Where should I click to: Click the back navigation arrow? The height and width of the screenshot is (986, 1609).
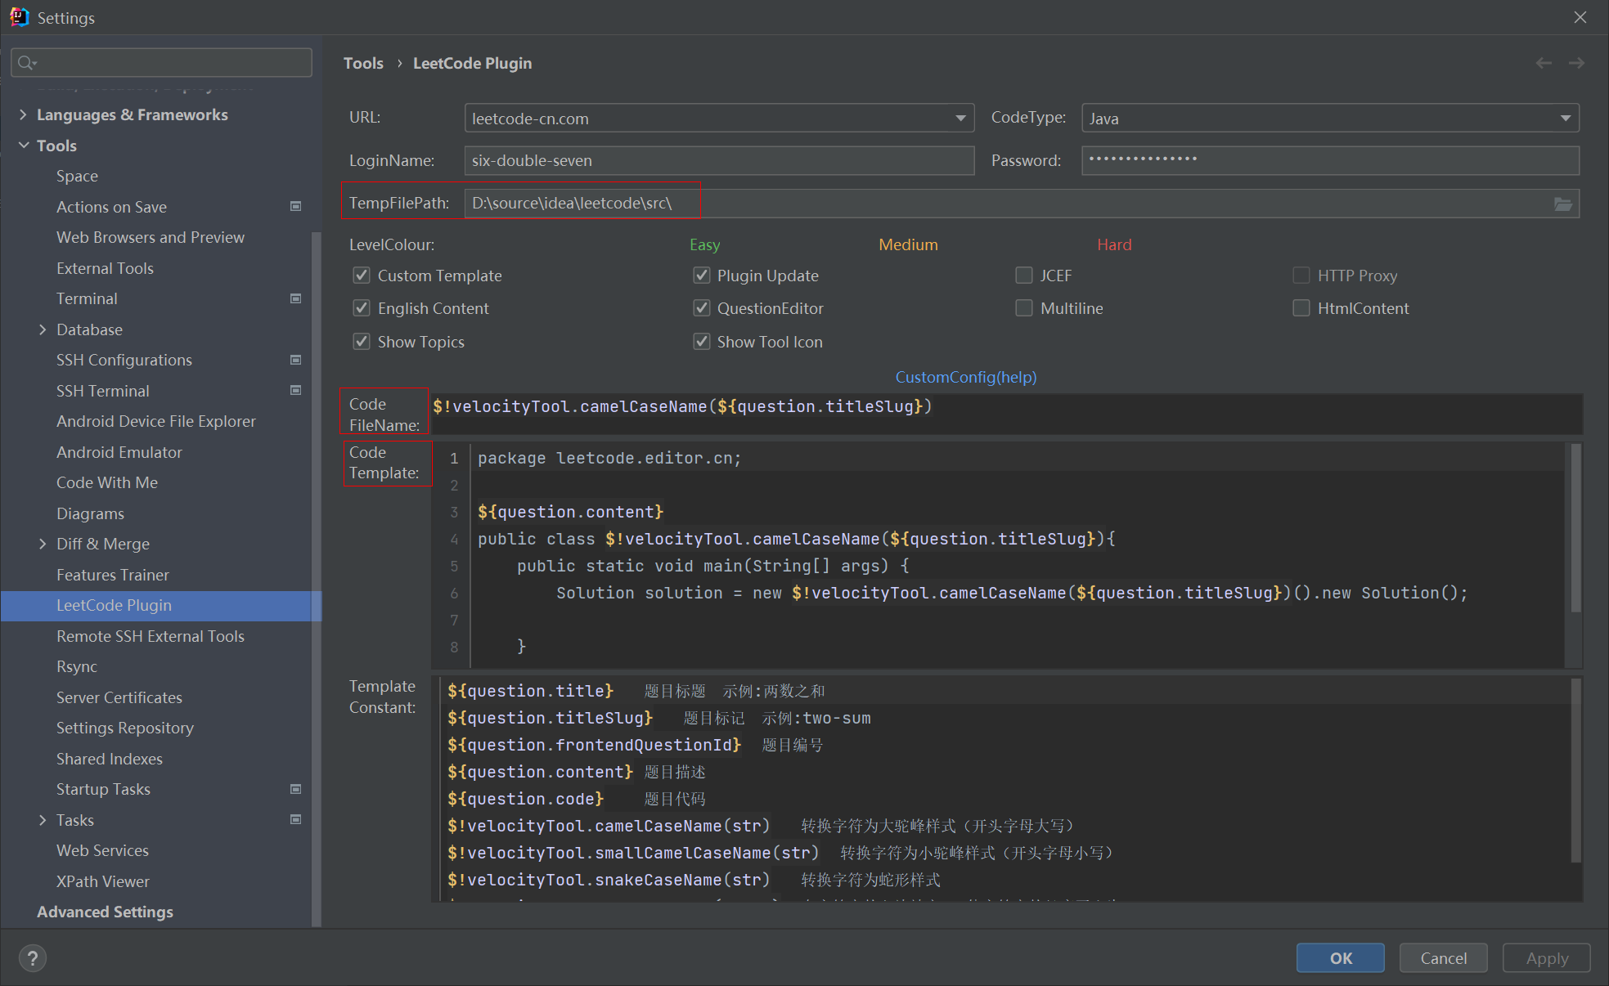[x=1544, y=64]
